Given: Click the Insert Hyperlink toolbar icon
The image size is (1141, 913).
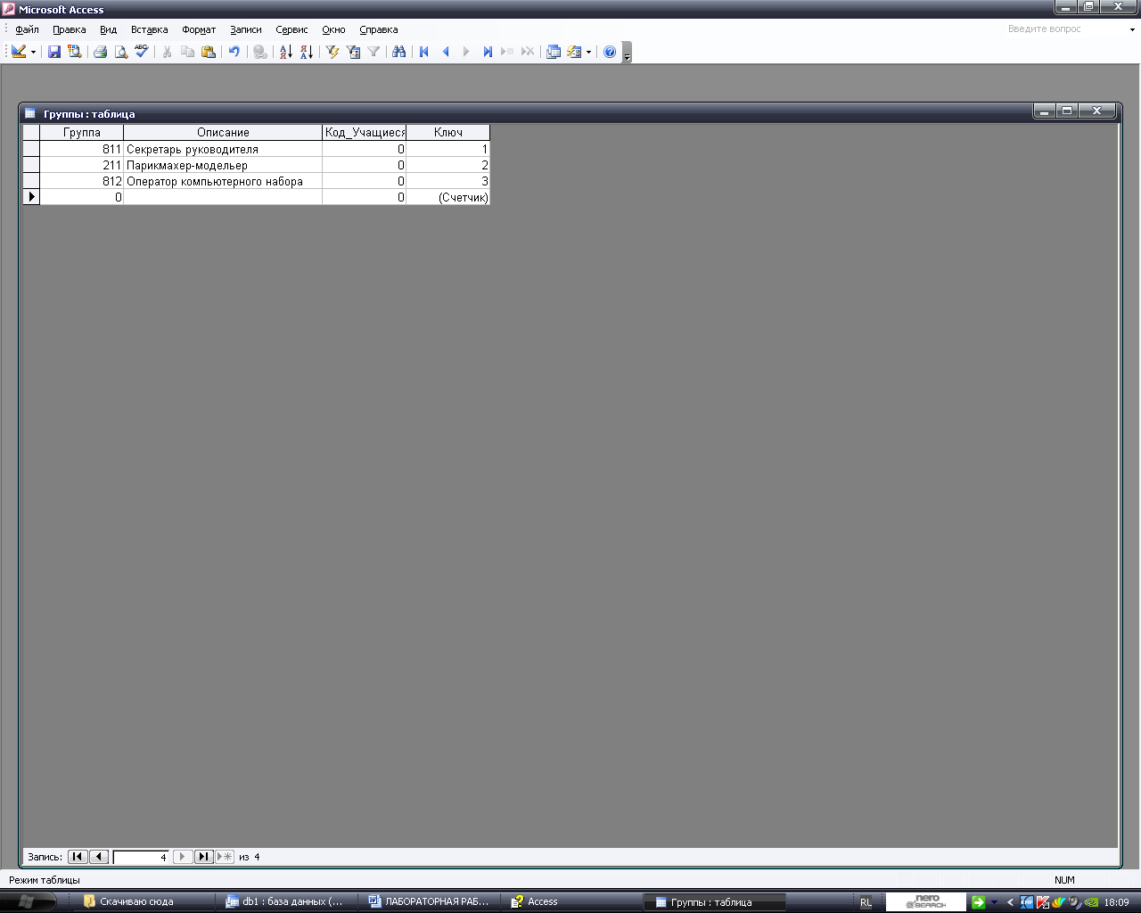Looking at the screenshot, I should coord(260,52).
